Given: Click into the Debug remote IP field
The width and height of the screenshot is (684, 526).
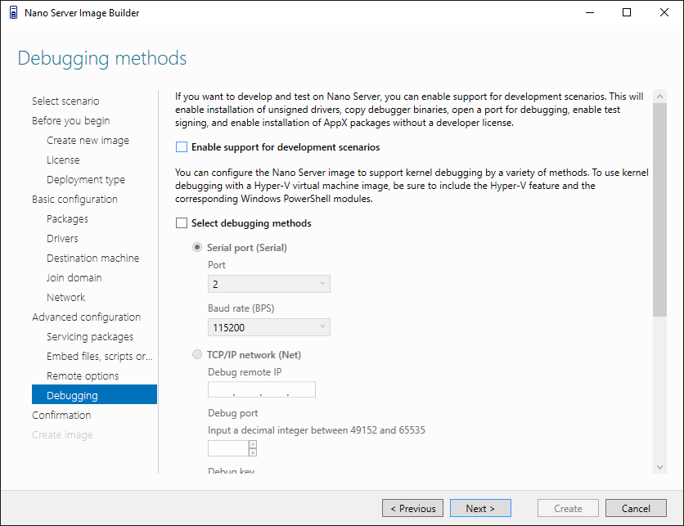Looking at the screenshot, I should coord(262,390).
